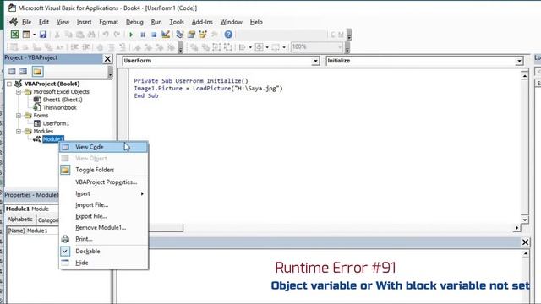Open the Tools menu
541x304 pixels.
click(177, 22)
